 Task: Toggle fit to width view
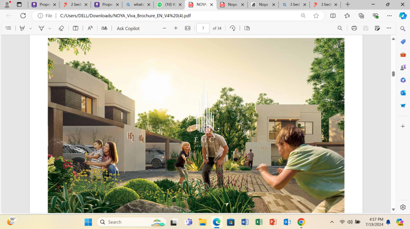pyautogui.click(x=187, y=28)
